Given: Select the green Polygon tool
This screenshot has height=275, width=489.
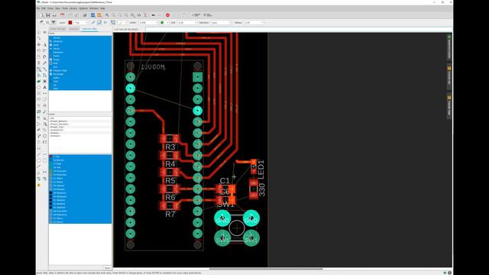Looking at the screenshot, I should 39,82.
